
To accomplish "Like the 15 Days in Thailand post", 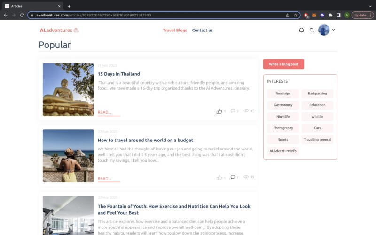I will point(219,111).
